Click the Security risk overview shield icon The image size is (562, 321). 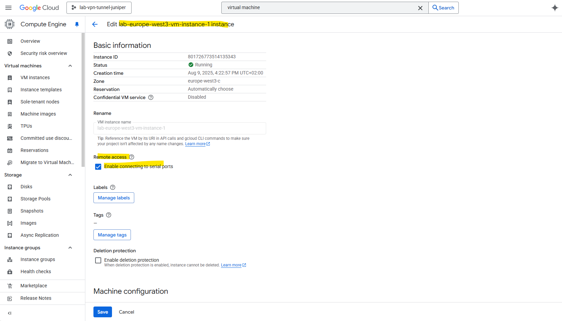pyautogui.click(x=10, y=54)
